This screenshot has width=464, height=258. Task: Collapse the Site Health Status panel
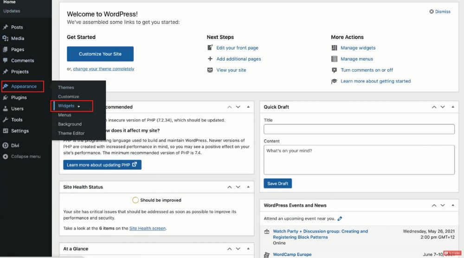pyautogui.click(x=248, y=187)
